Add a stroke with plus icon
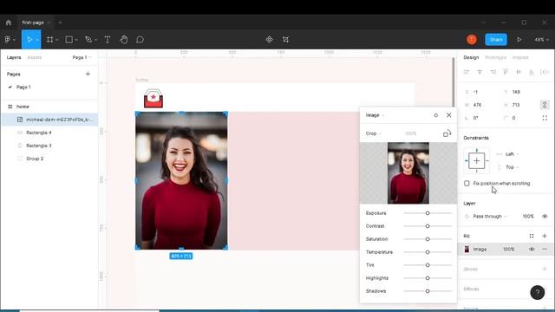The width and height of the screenshot is (555, 312). tap(545, 269)
